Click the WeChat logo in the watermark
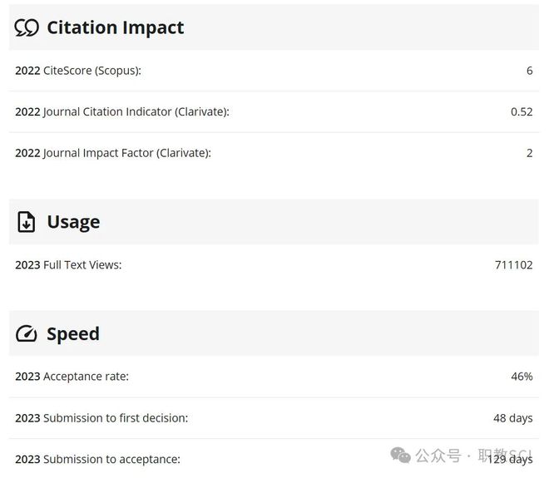Screen dimensions: 549x478 (x=400, y=455)
